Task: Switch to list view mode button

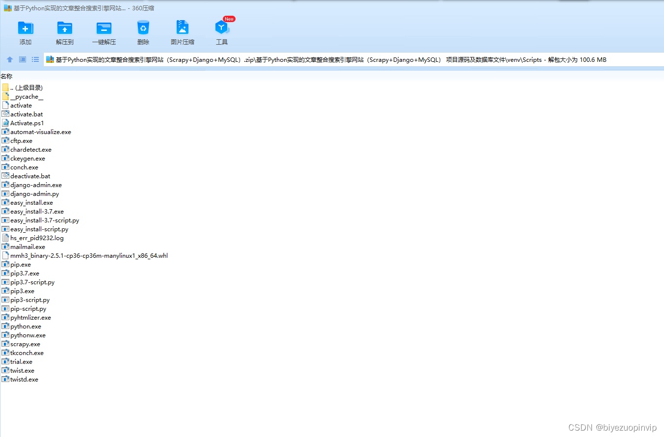Action: [x=35, y=59]
